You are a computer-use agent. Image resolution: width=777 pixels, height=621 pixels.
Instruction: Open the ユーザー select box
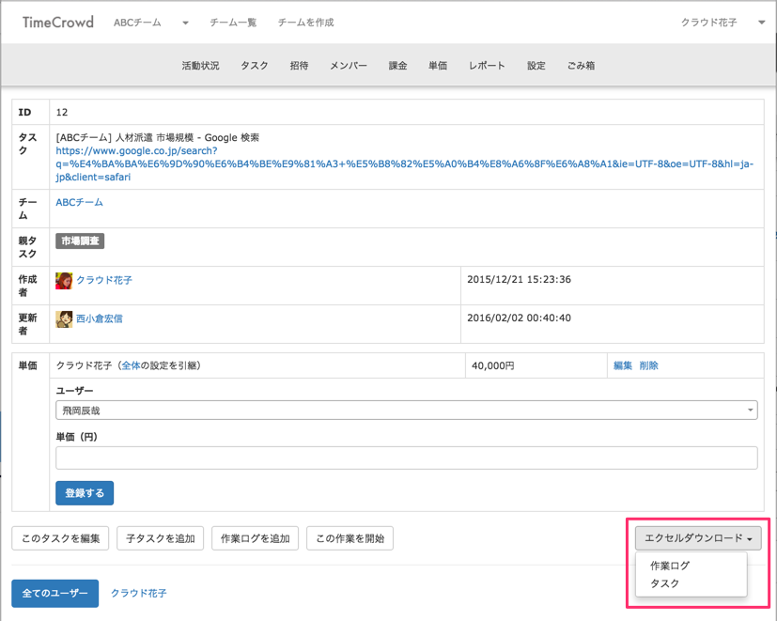pos(406,411)
